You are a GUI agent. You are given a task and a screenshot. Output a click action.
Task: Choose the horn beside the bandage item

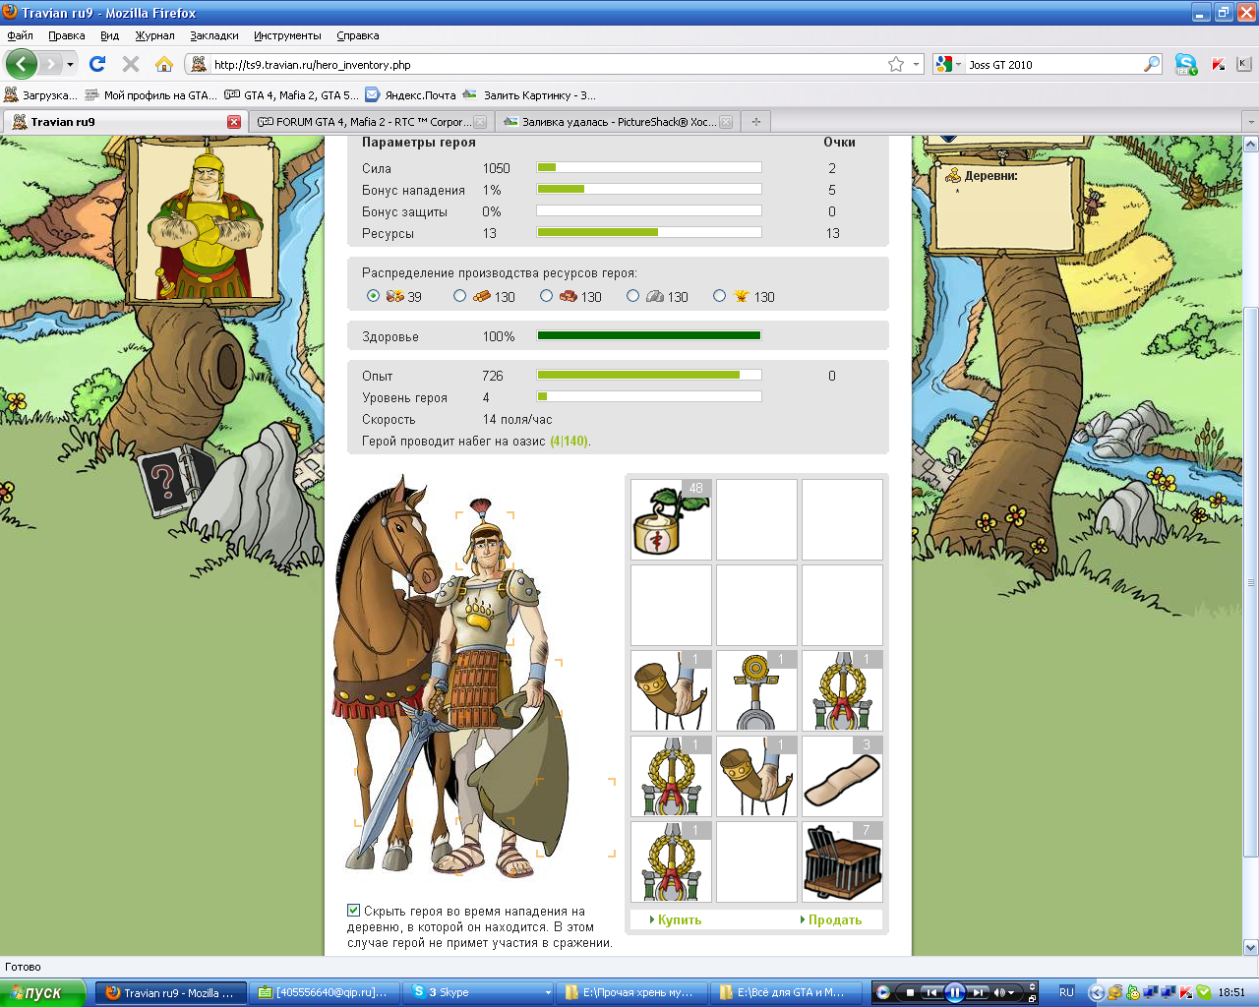pos(756,776)
